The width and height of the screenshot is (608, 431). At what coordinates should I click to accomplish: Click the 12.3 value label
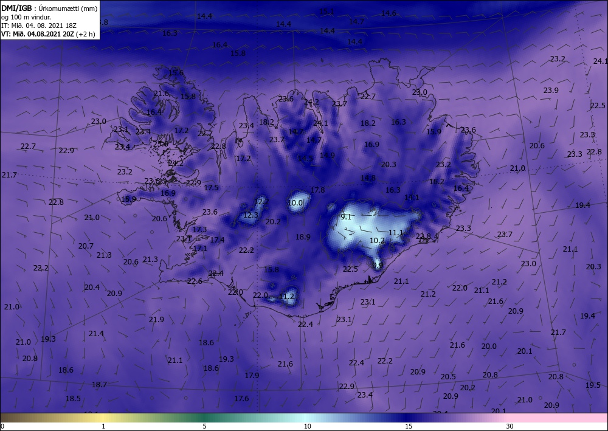coord(250,215)
